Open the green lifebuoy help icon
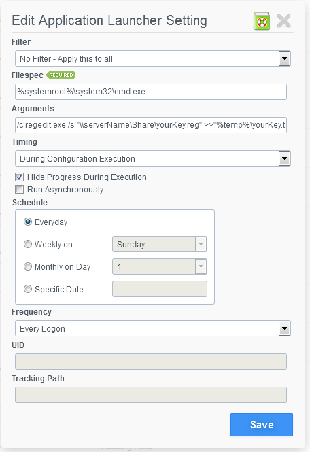The height and width of the screenshot is (452, 310). pyautogui.click(x=262, y=21)
